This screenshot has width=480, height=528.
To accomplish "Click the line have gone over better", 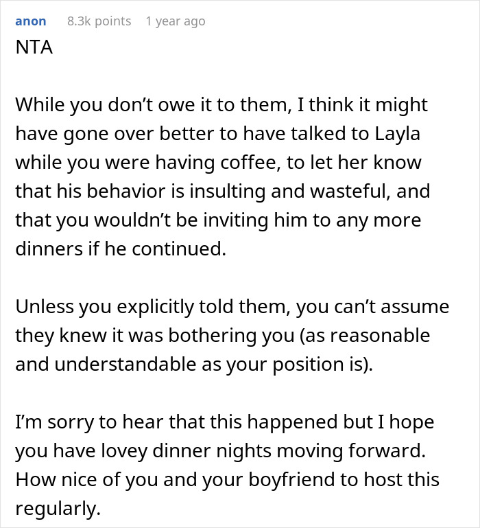I will [x=217, y=135].
